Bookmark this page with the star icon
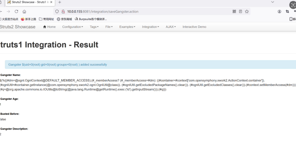 (x=247, y=12)
